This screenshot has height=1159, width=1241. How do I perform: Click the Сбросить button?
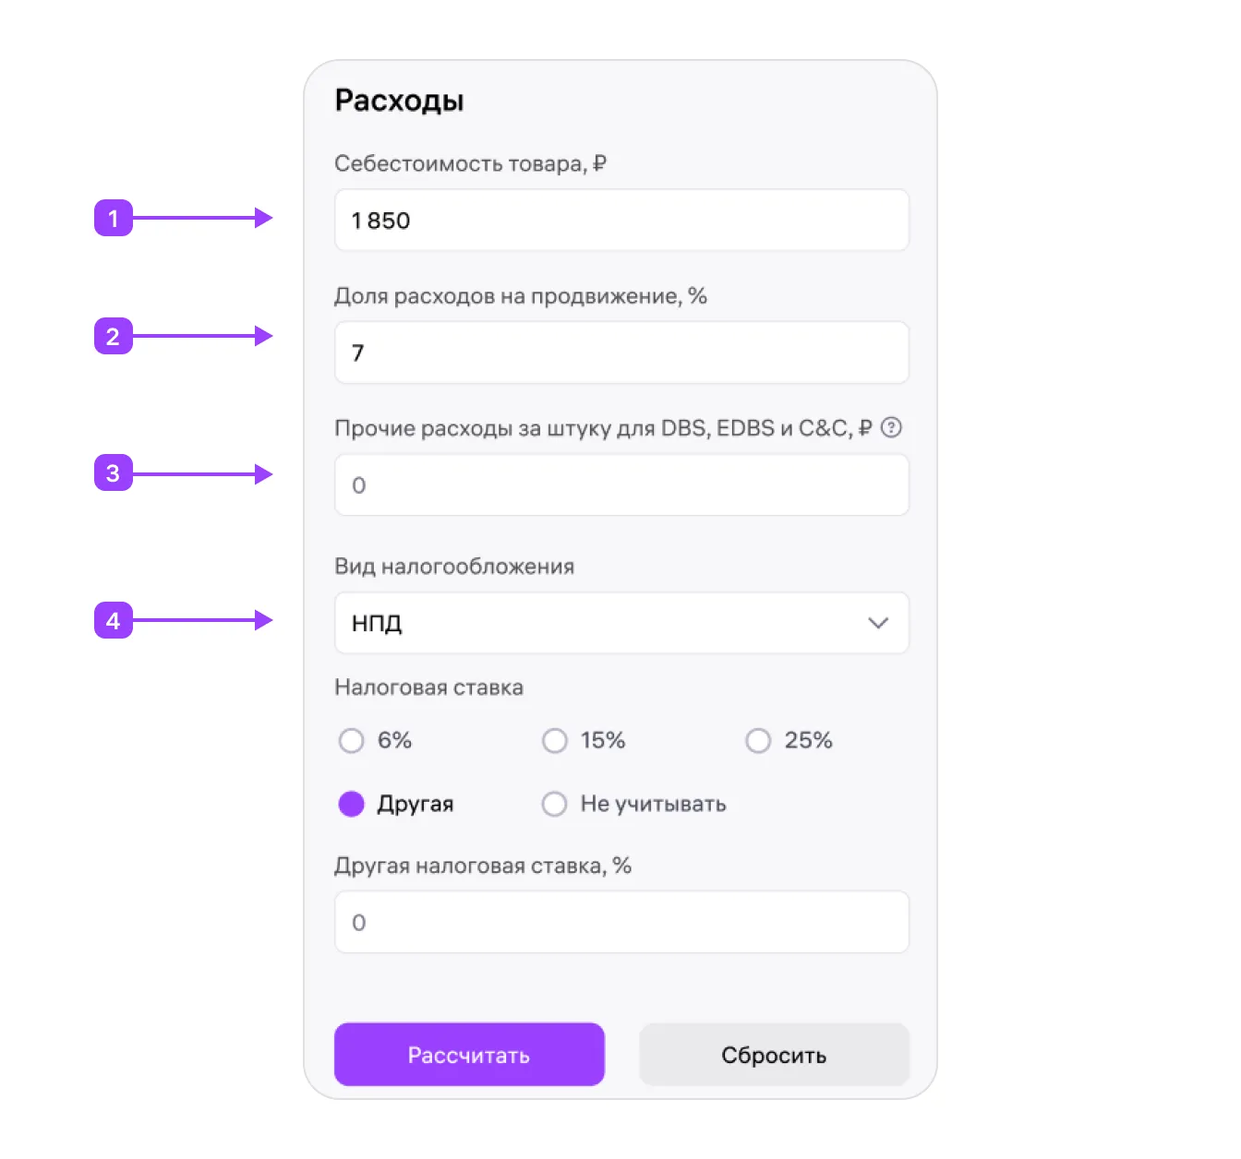[x=774, y=1055]
